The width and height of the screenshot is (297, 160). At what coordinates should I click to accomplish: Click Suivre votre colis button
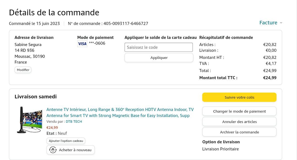point(239,97)
